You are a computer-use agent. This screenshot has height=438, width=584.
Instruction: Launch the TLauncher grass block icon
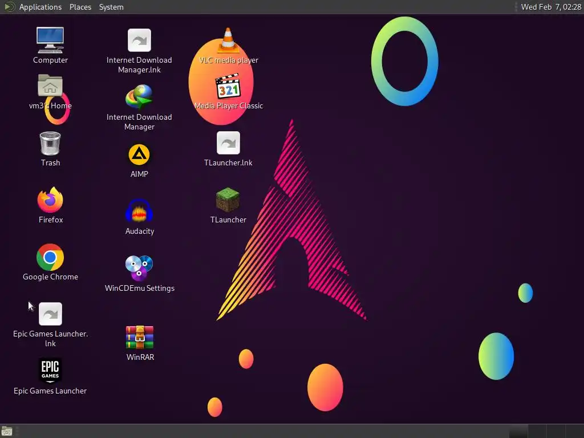tap(228, 200)
